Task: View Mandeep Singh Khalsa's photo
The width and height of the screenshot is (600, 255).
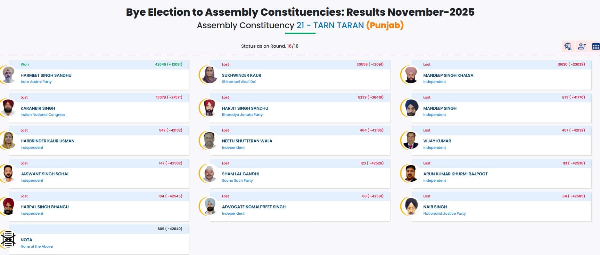Action: point(411,76)
